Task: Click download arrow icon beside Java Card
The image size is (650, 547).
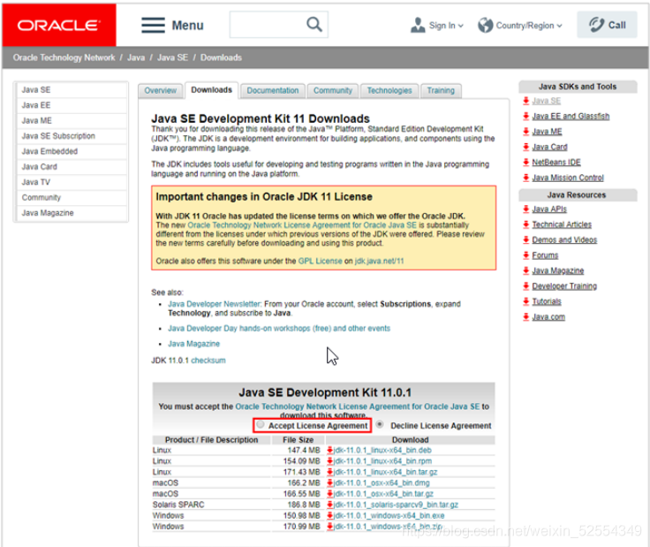Action: tap(526, 147)
